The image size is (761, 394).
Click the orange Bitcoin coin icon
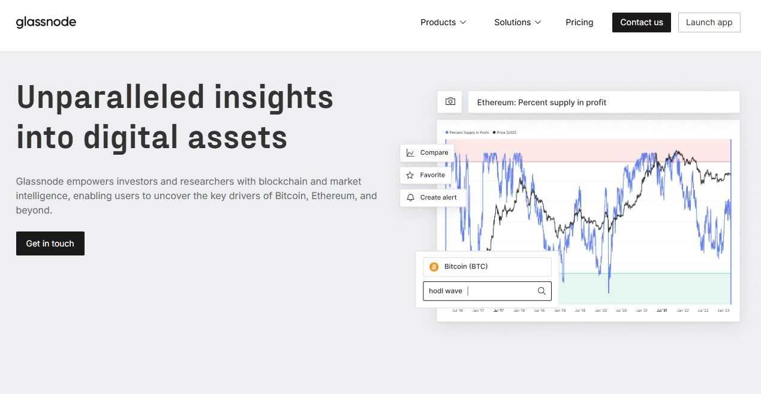click(x=434, y=267)
